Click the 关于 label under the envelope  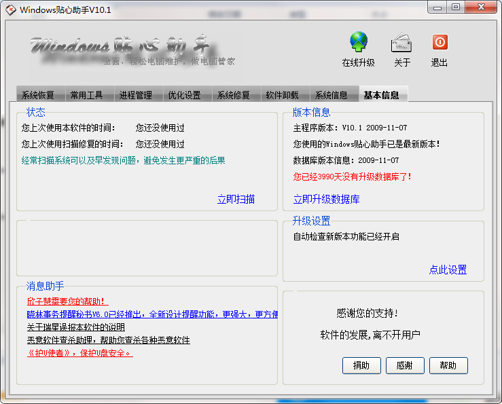click(402, 62)
